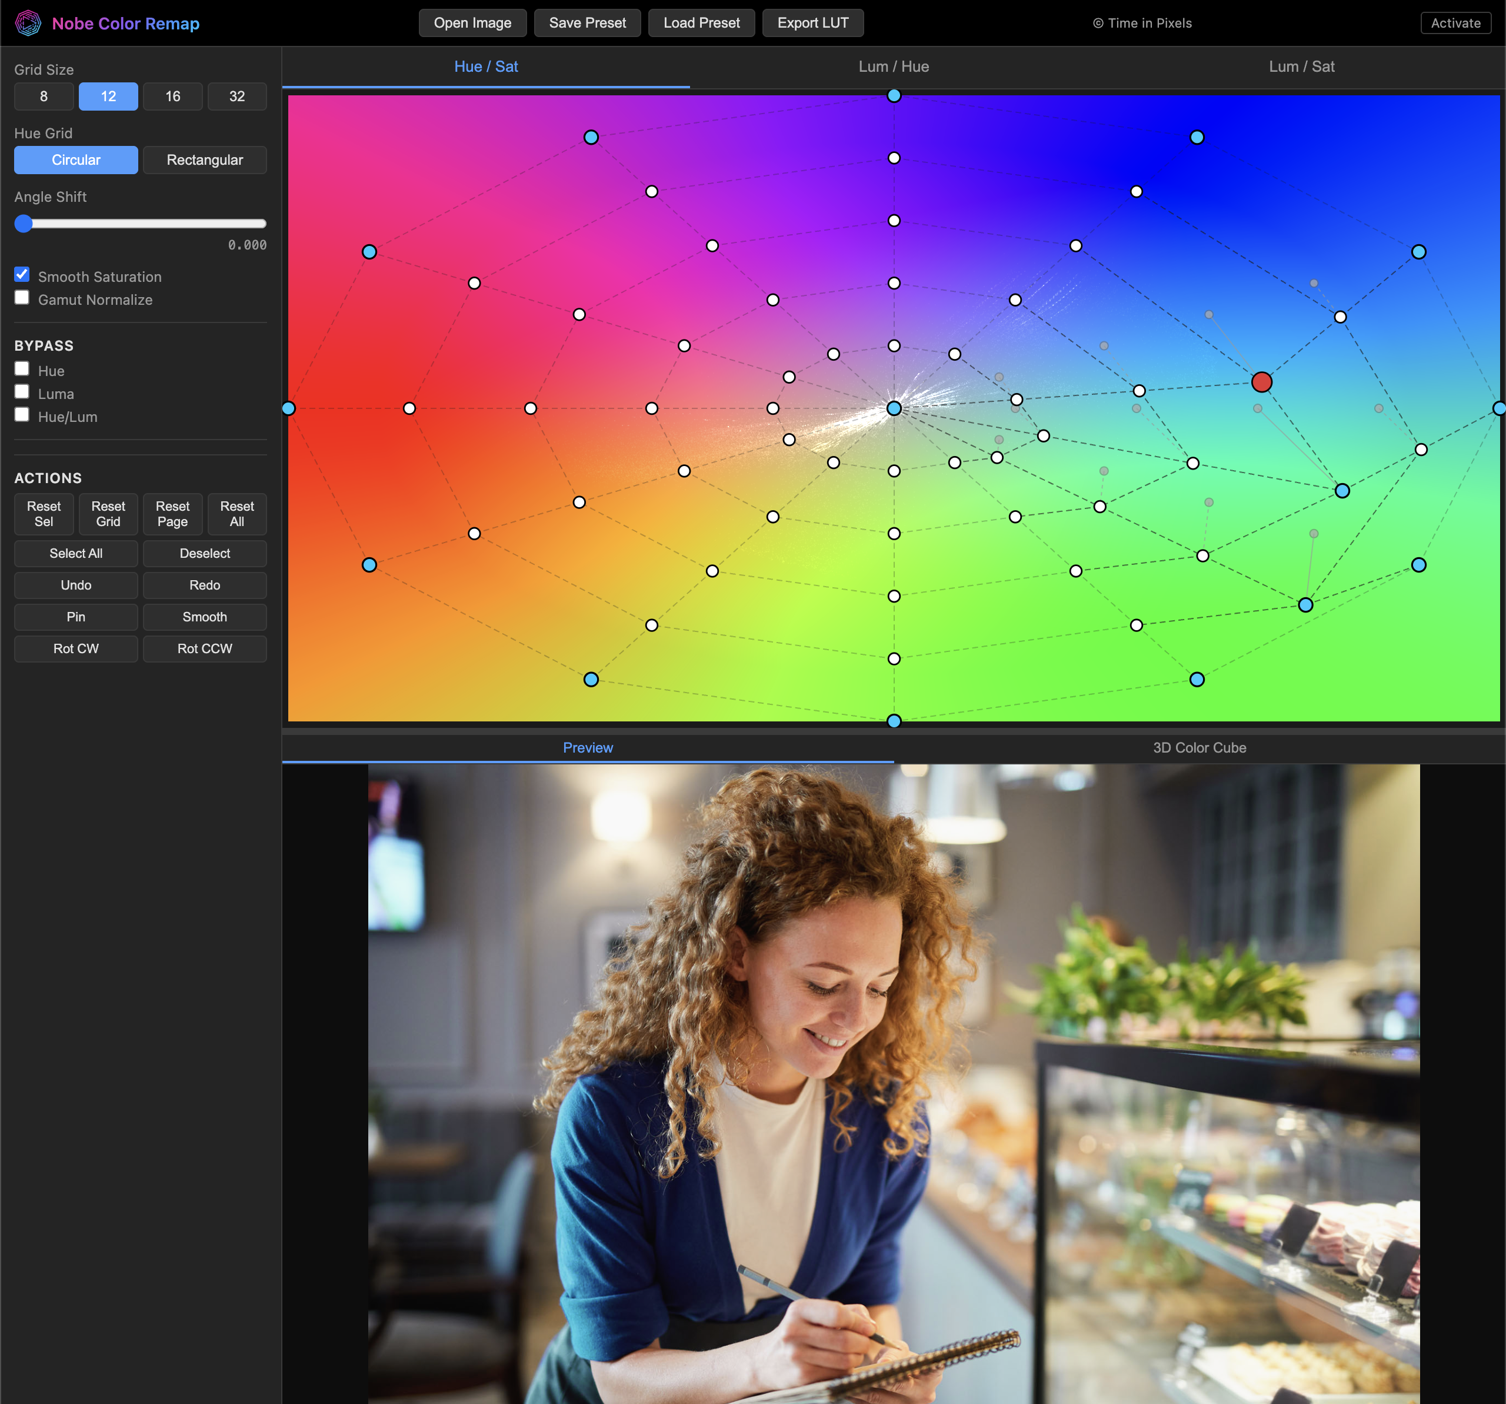
Task: Select grid size 32
Action: (x=237, y=97)
